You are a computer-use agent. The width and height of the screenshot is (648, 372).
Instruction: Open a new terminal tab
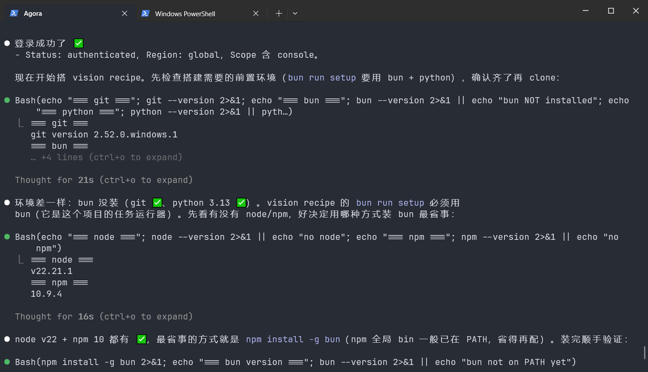click(x=278, y=14)
